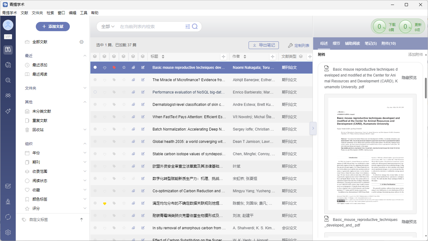
Task: Click the sync icon in left sidebar
Action: [x=8, y=217]
